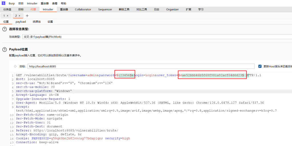292x146 pixels.
Task: Add a new Intruder tab with plus
Action: pos(27,16)
